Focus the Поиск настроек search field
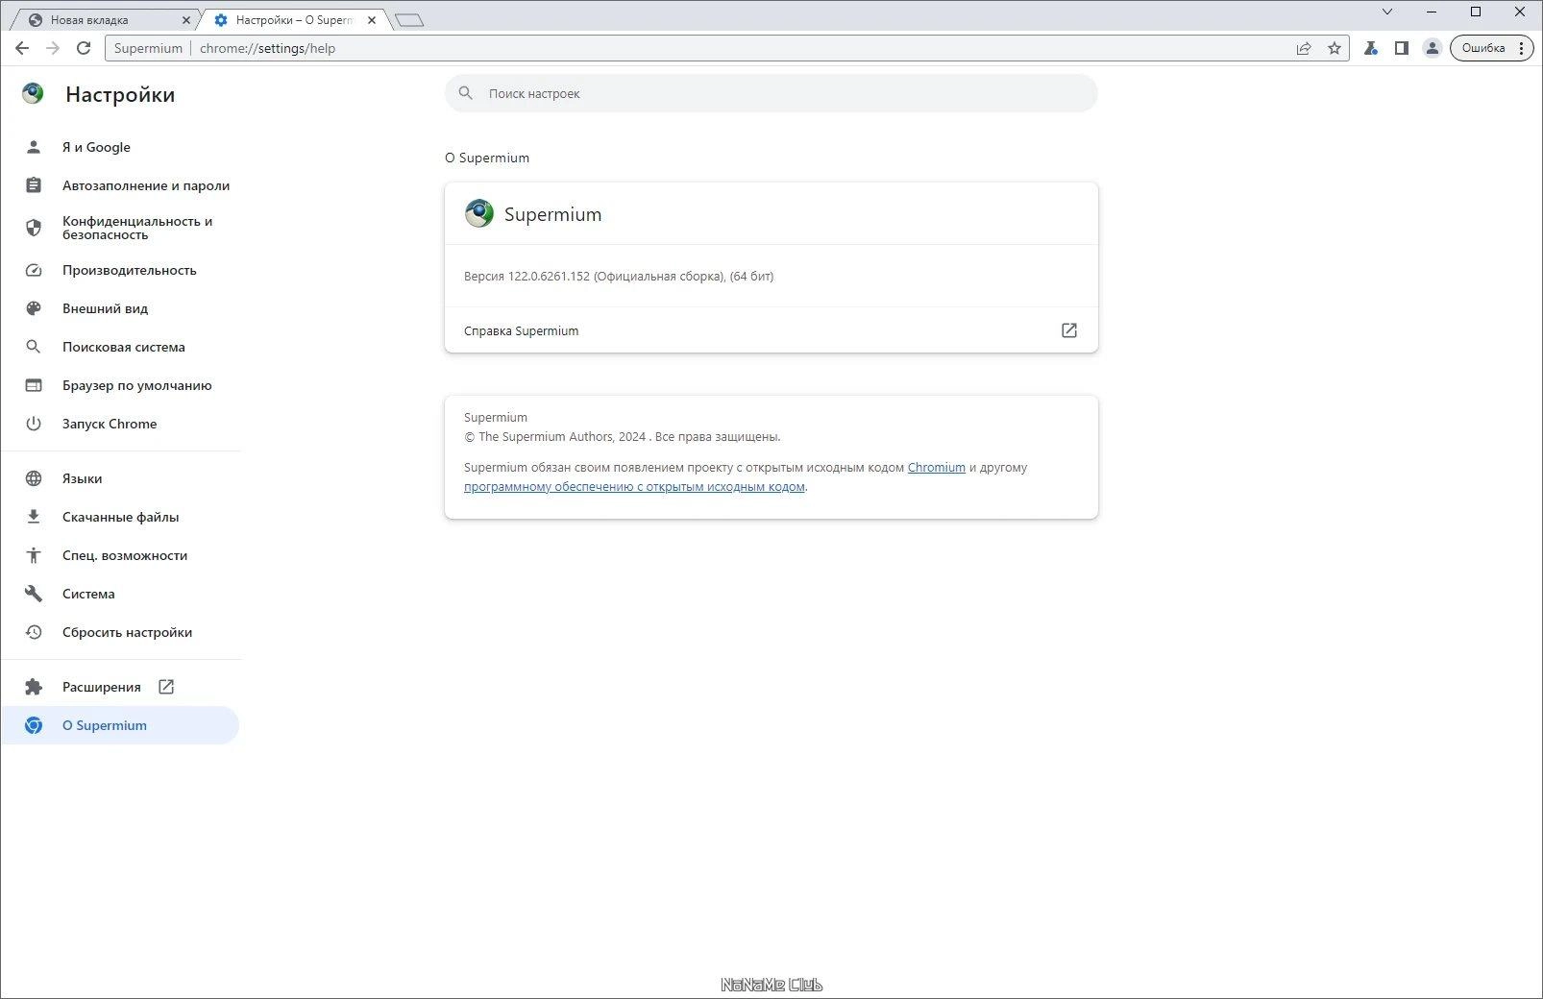This screenshot has height=999, width=1543. tap(771, 93)
